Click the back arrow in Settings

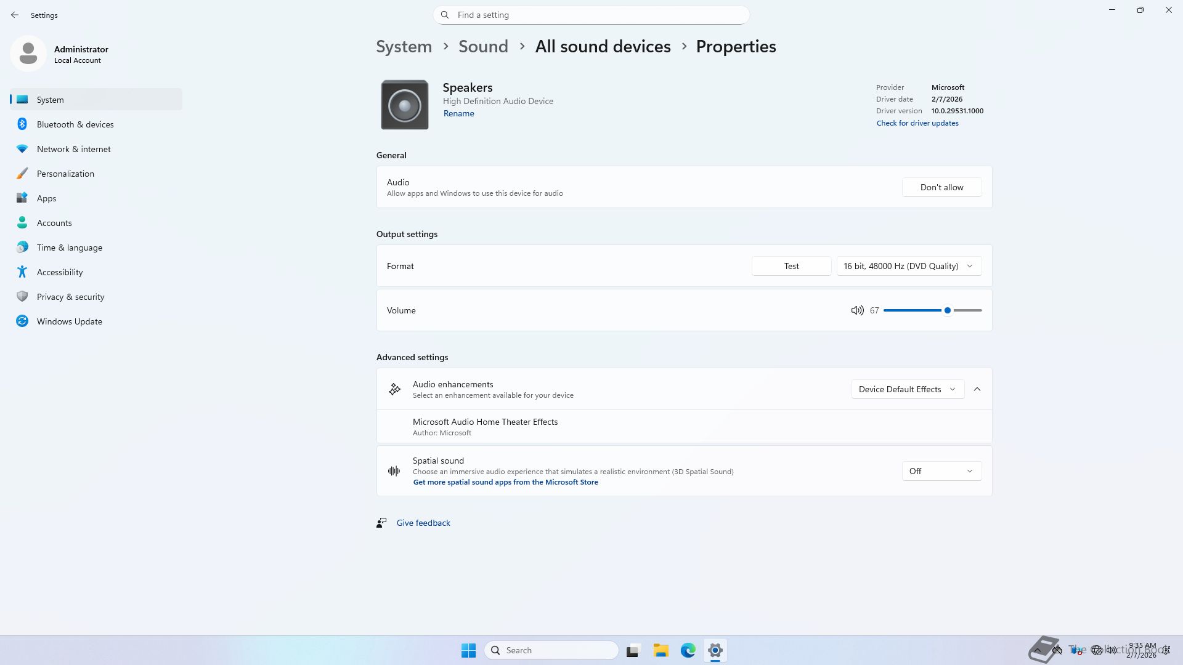pyautogui.click(x=15, y=15)
